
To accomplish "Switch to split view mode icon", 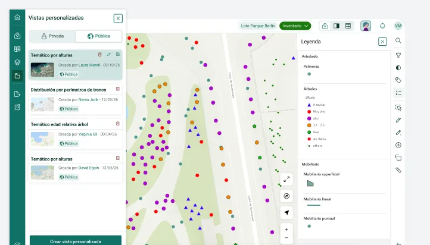I will (336, 26).
